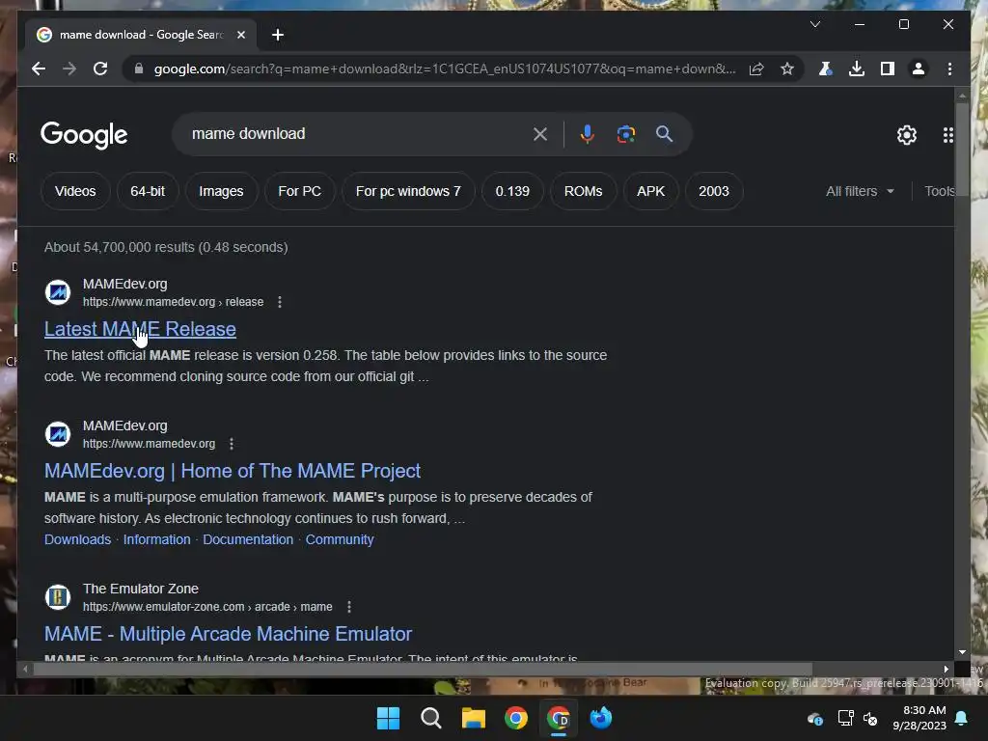
Task: Open Chrome downloads tray
Action: point(857,69)
